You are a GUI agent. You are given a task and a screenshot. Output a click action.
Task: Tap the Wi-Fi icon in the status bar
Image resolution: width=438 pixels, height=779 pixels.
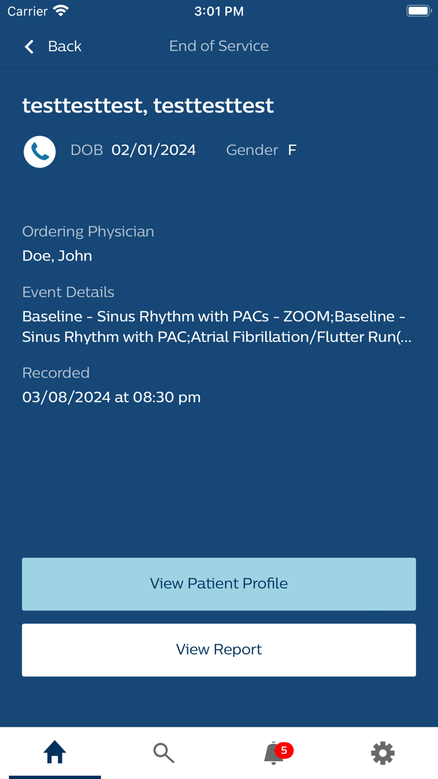(x=60, y=9)
